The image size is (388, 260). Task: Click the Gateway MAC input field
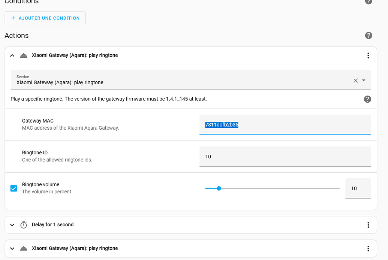285,124
